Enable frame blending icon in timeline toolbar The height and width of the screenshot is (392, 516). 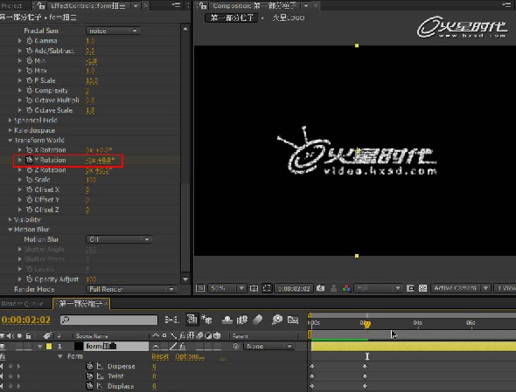pyautogui.click(x=242, y=320)
